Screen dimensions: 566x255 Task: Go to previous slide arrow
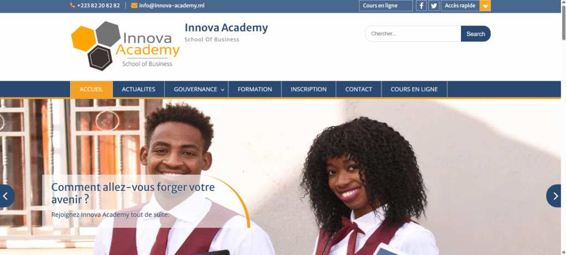click(6, 196)
